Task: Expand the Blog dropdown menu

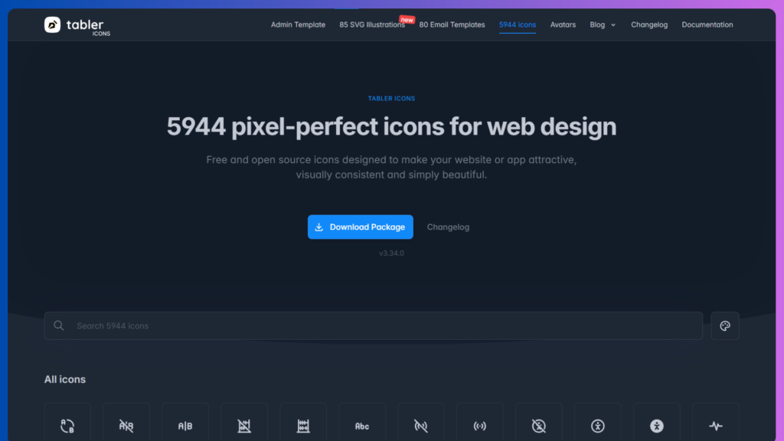Action: pyautogui.click(x=603, y=24)
